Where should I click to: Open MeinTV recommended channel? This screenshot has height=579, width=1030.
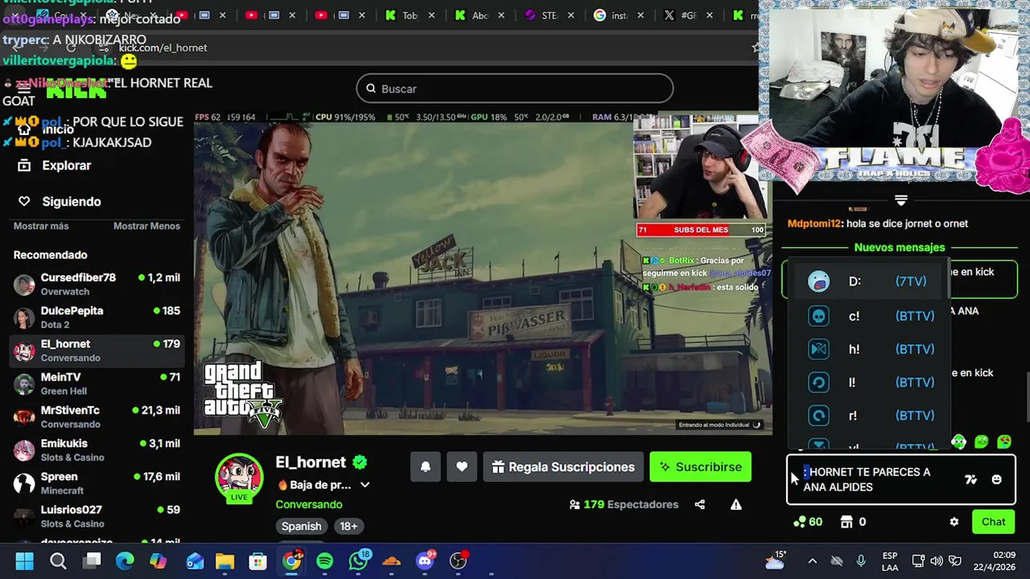pyautogui.click(x=97, y=384)
